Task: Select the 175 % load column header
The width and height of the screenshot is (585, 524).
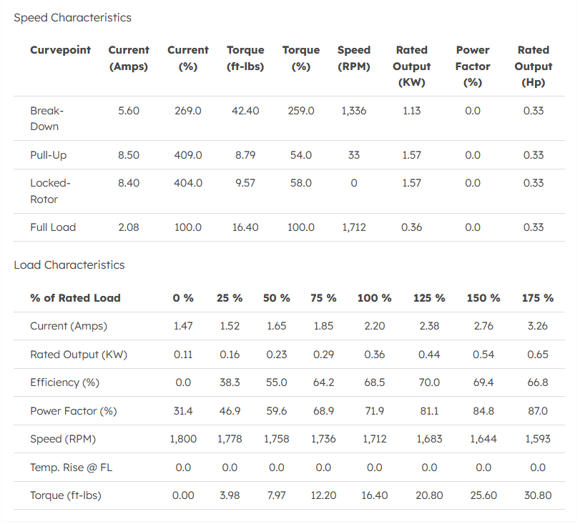Action: pyautogui.click(x=538, y=298)
